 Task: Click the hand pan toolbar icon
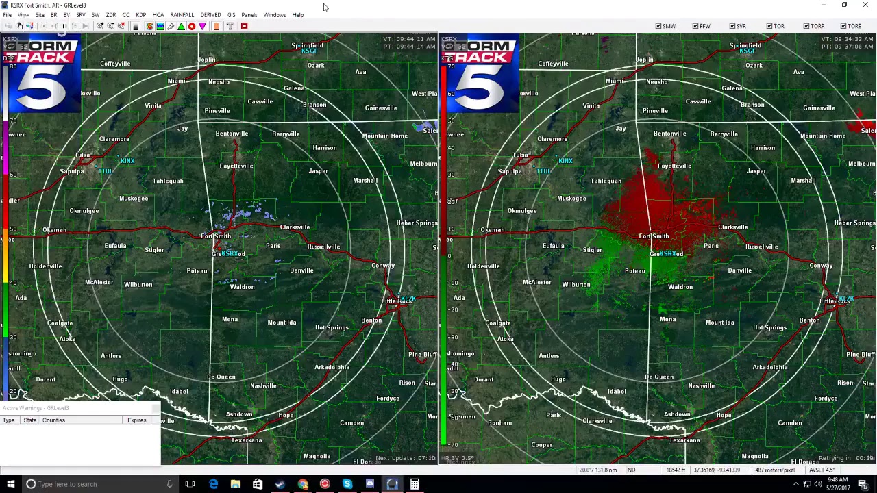click(x=19, y=26)
